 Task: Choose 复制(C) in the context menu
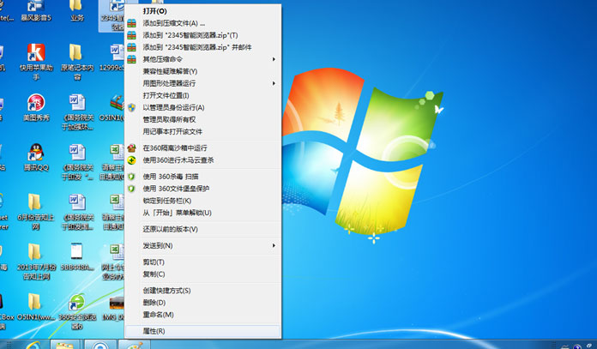coord(203,274)
